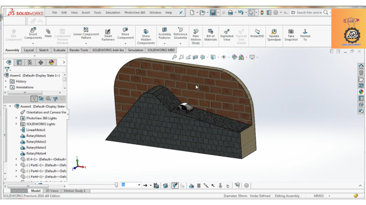Open the Options gear in top toolbar

[275, 12]
